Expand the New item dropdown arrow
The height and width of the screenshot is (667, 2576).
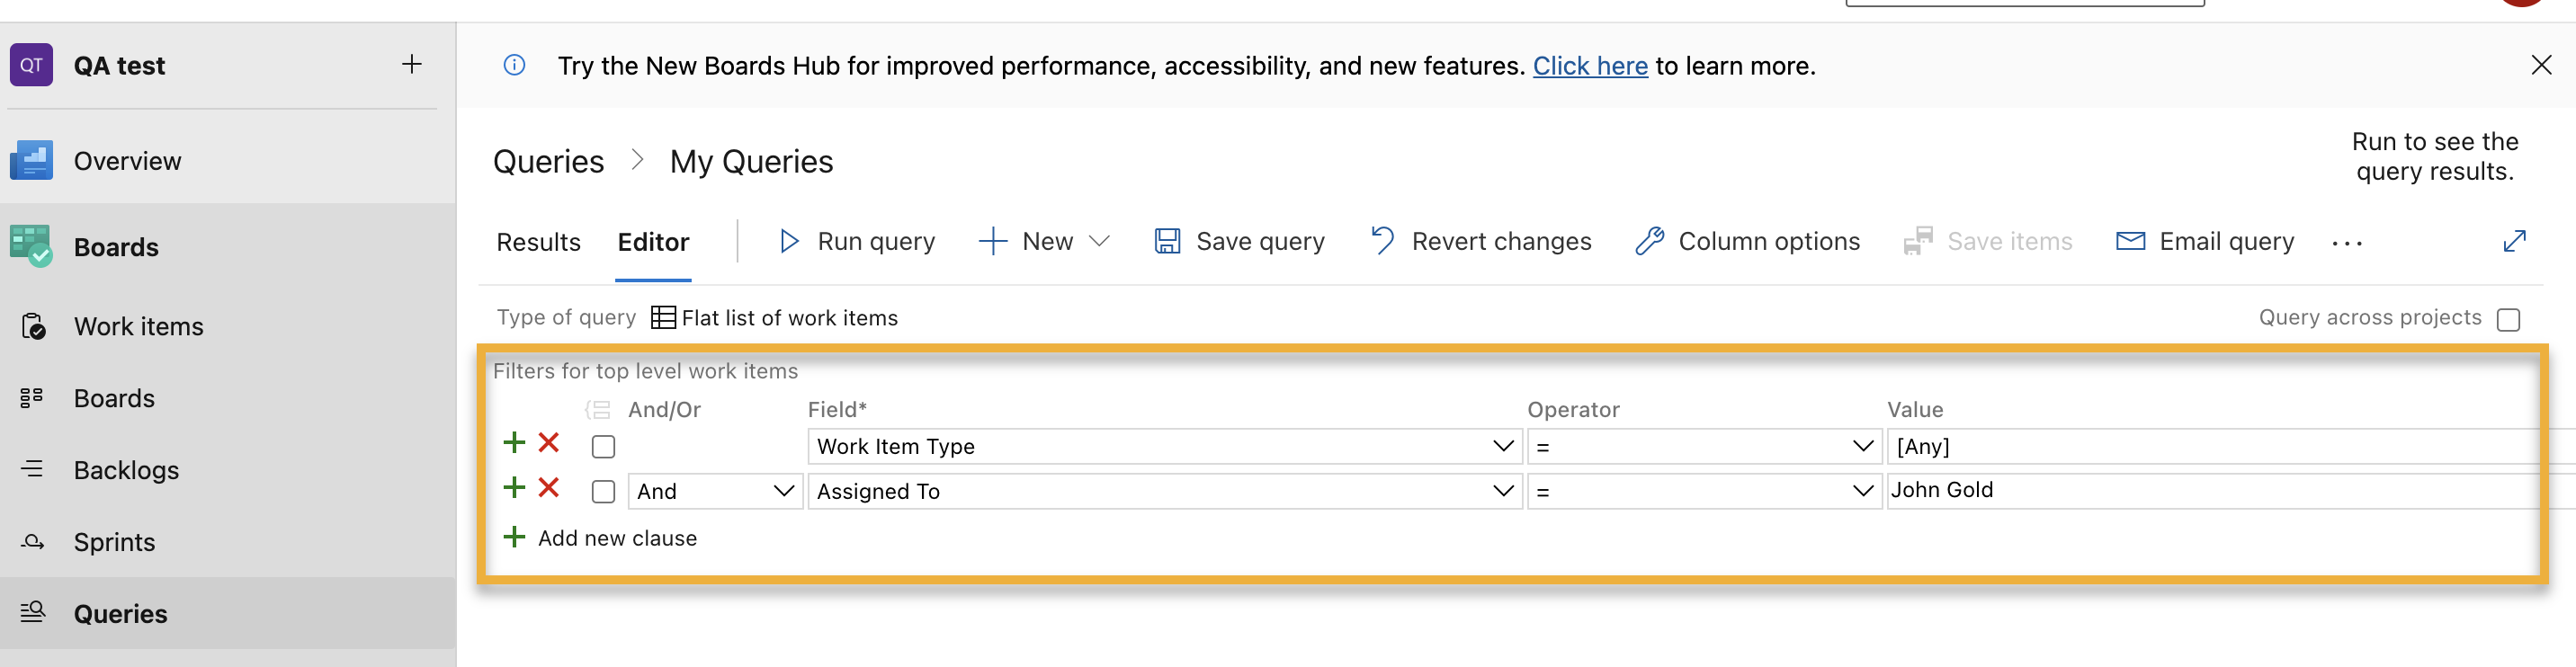click(x=1099, y=241)
